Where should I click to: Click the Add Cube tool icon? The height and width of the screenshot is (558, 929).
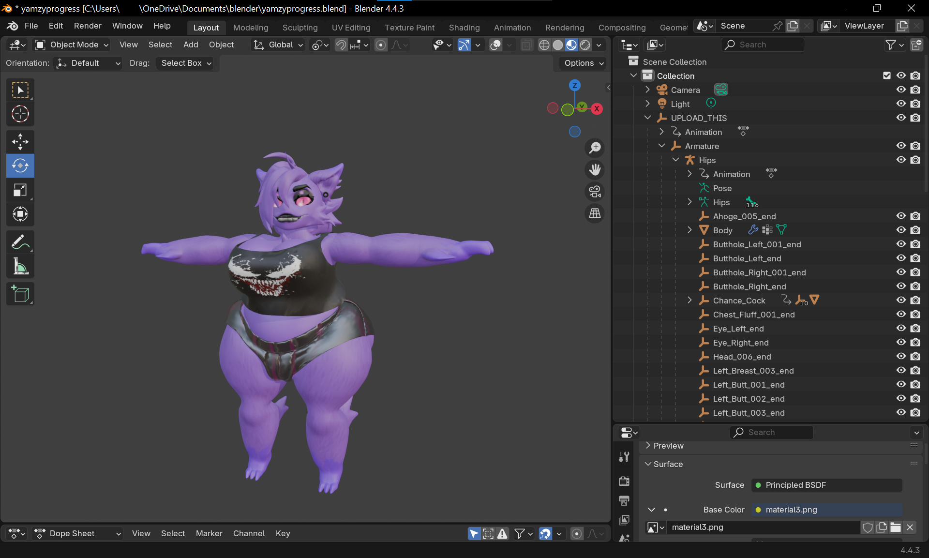pyautogui.click(x=20, y=294)
